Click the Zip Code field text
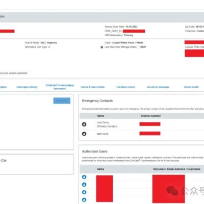This screenshot has height=204, width=204. 194,27
